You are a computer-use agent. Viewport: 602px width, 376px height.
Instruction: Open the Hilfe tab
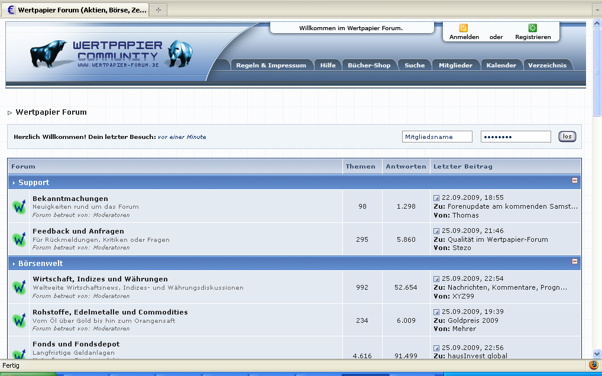328,65
